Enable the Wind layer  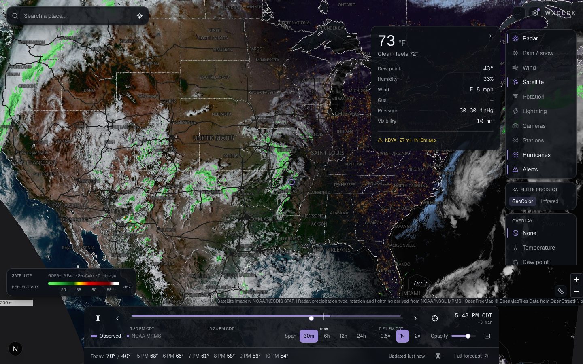[541, 68]
